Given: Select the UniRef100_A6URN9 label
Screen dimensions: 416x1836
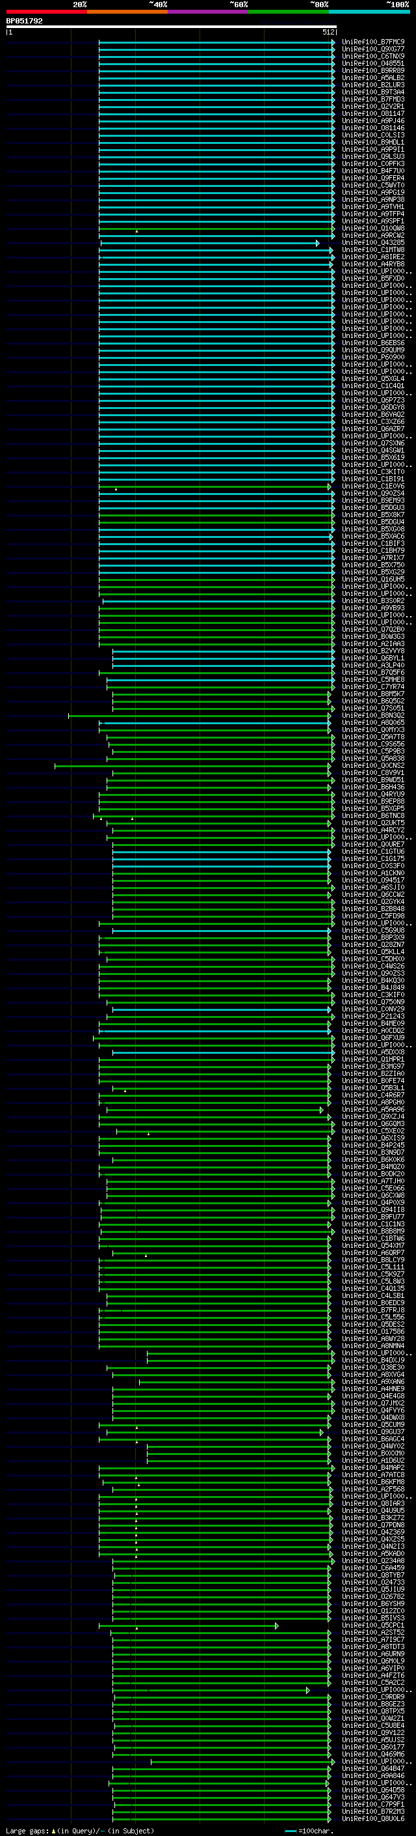Looking at the screenshot, I should click(373, 1654).
